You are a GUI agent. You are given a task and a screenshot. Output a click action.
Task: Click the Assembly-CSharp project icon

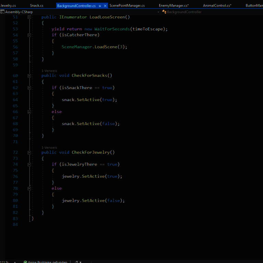pos(2,12)
